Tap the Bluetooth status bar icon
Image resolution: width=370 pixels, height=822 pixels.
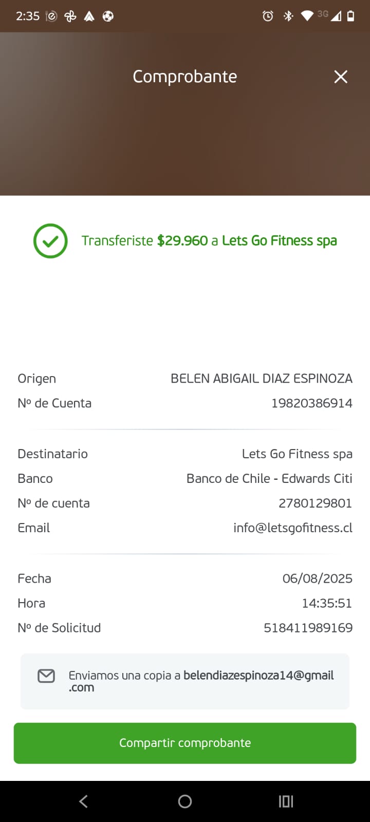coord(288,16)
